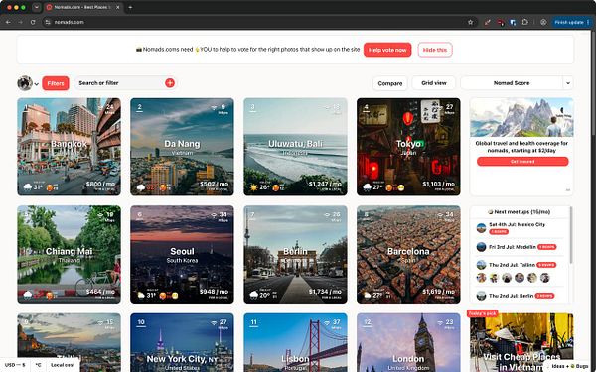Image resolution: width=596 pixels, height=372 pixels.
Task: Open the Lisbon city card
Action: (x=295, y=342)
